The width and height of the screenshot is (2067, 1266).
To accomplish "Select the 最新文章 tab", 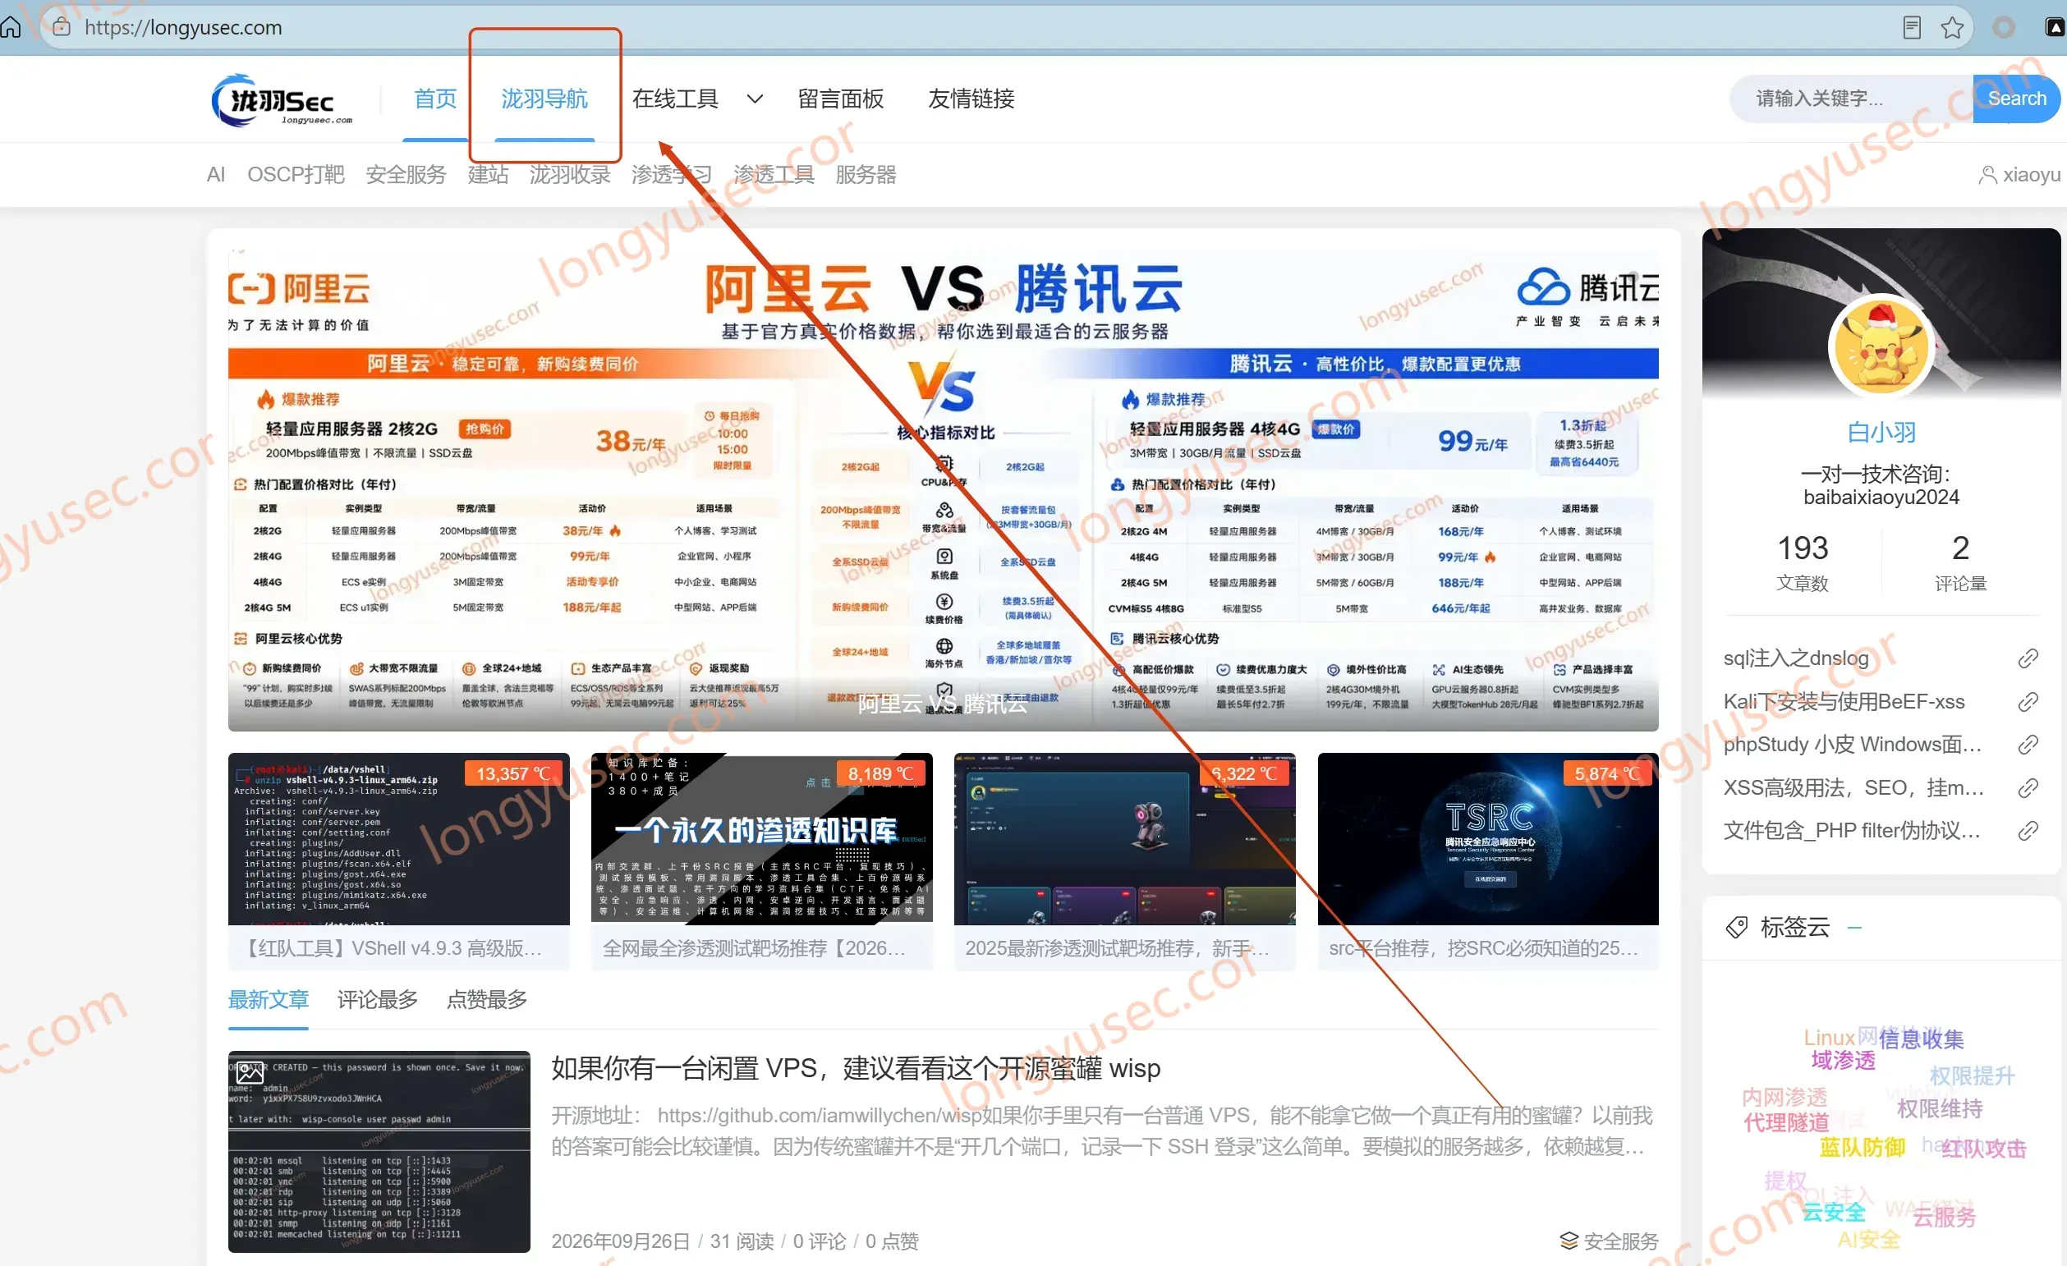I will [269, 999].
